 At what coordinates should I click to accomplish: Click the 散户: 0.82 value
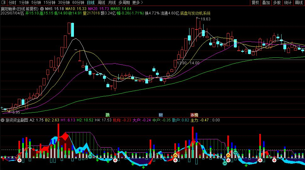(x=180, y=120)
